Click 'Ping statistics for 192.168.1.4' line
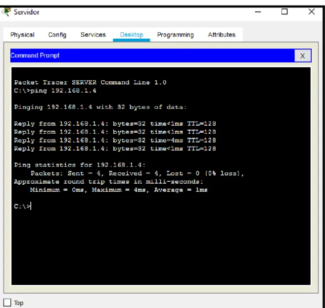325x308 pixels. (80, 165)
